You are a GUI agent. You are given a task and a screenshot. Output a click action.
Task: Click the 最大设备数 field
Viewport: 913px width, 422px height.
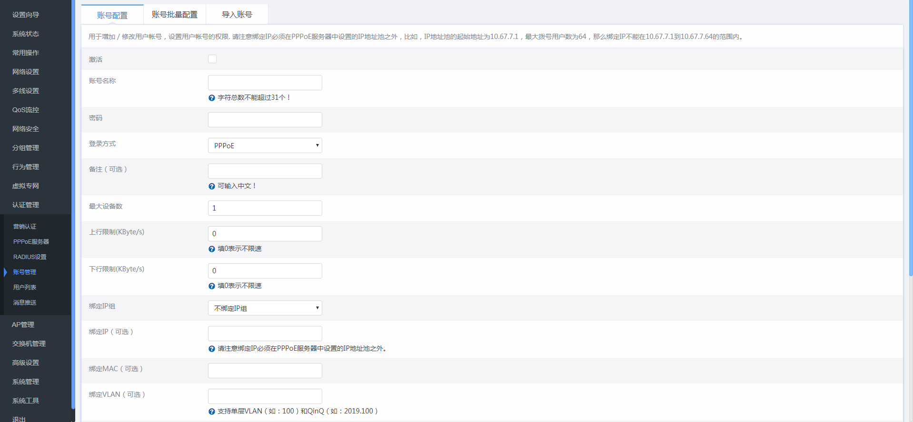(265, 208)
